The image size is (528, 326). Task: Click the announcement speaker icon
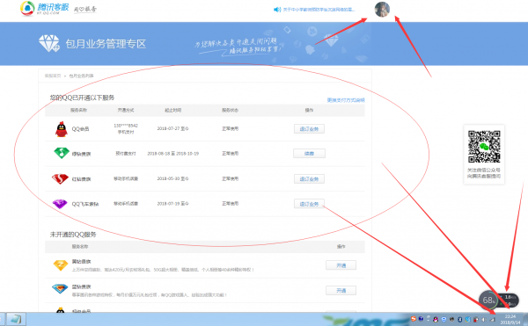pos(277,10)
